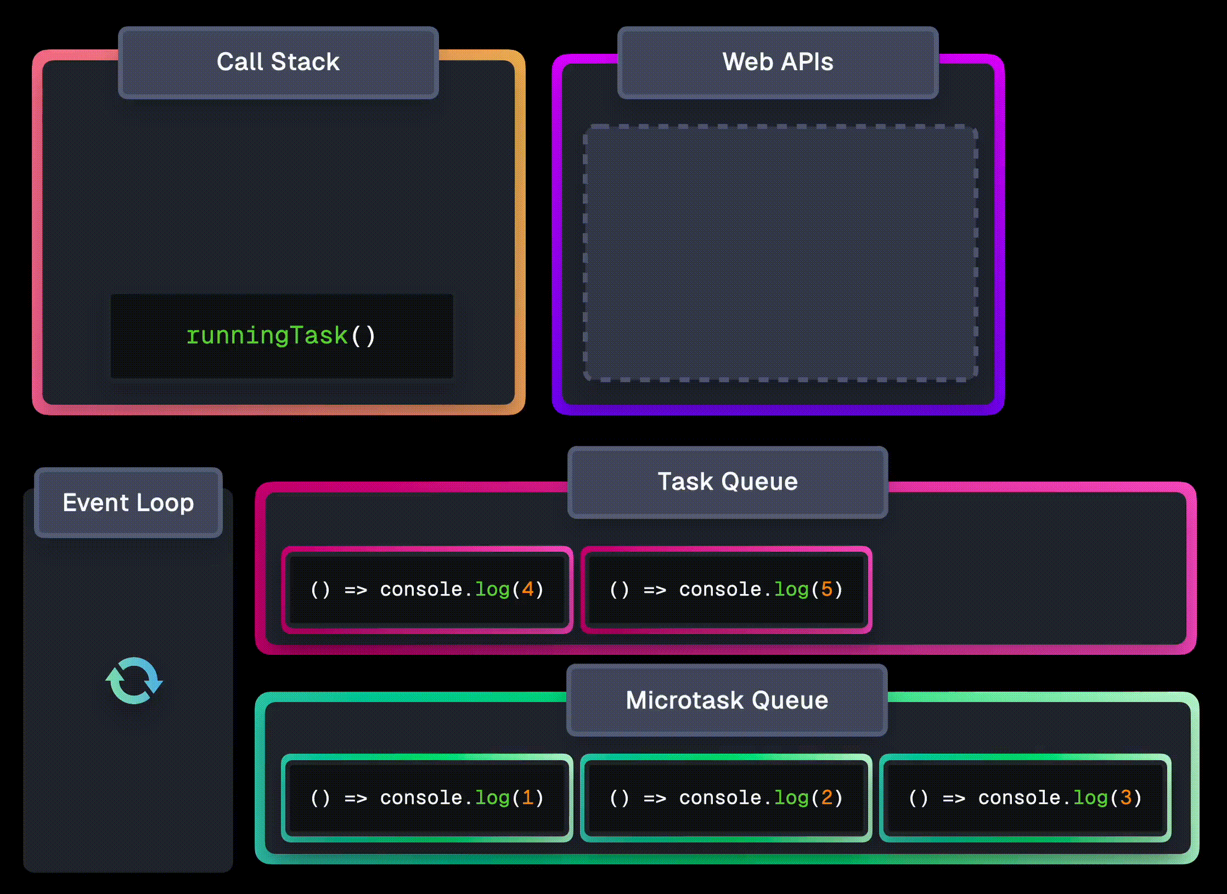Select the Task Queue title box
Viewport: 1227px width, 894px height.
pyautogui.click(x=728, y=482)
